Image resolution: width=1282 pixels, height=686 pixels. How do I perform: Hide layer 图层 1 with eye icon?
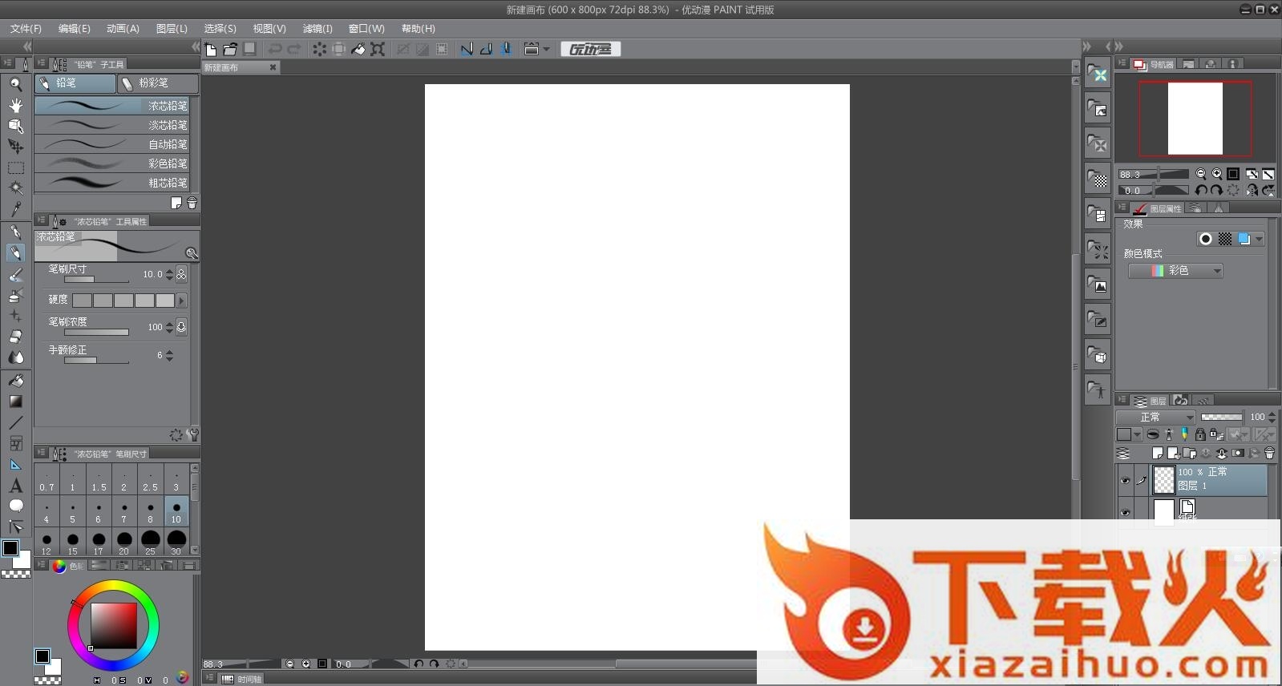(1125, 481)
